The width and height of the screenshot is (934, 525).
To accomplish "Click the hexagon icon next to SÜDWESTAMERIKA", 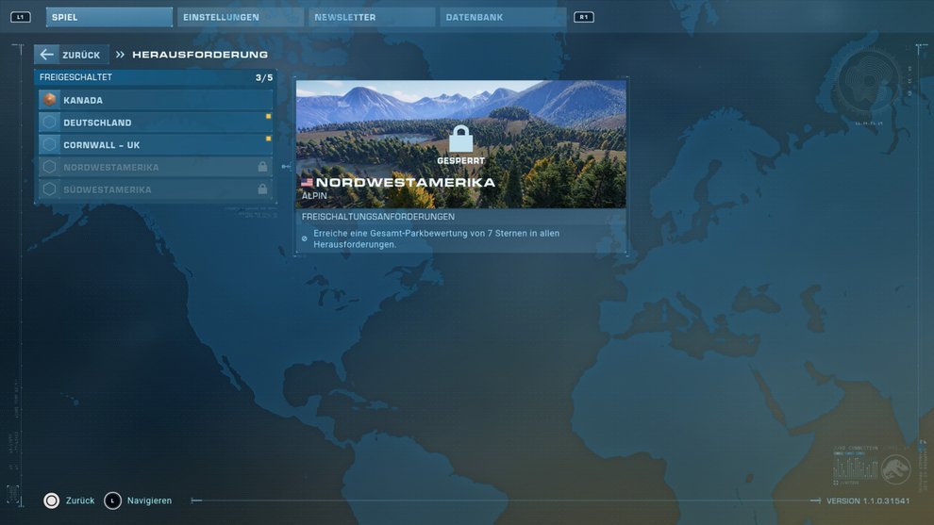I will pos(49,189).
